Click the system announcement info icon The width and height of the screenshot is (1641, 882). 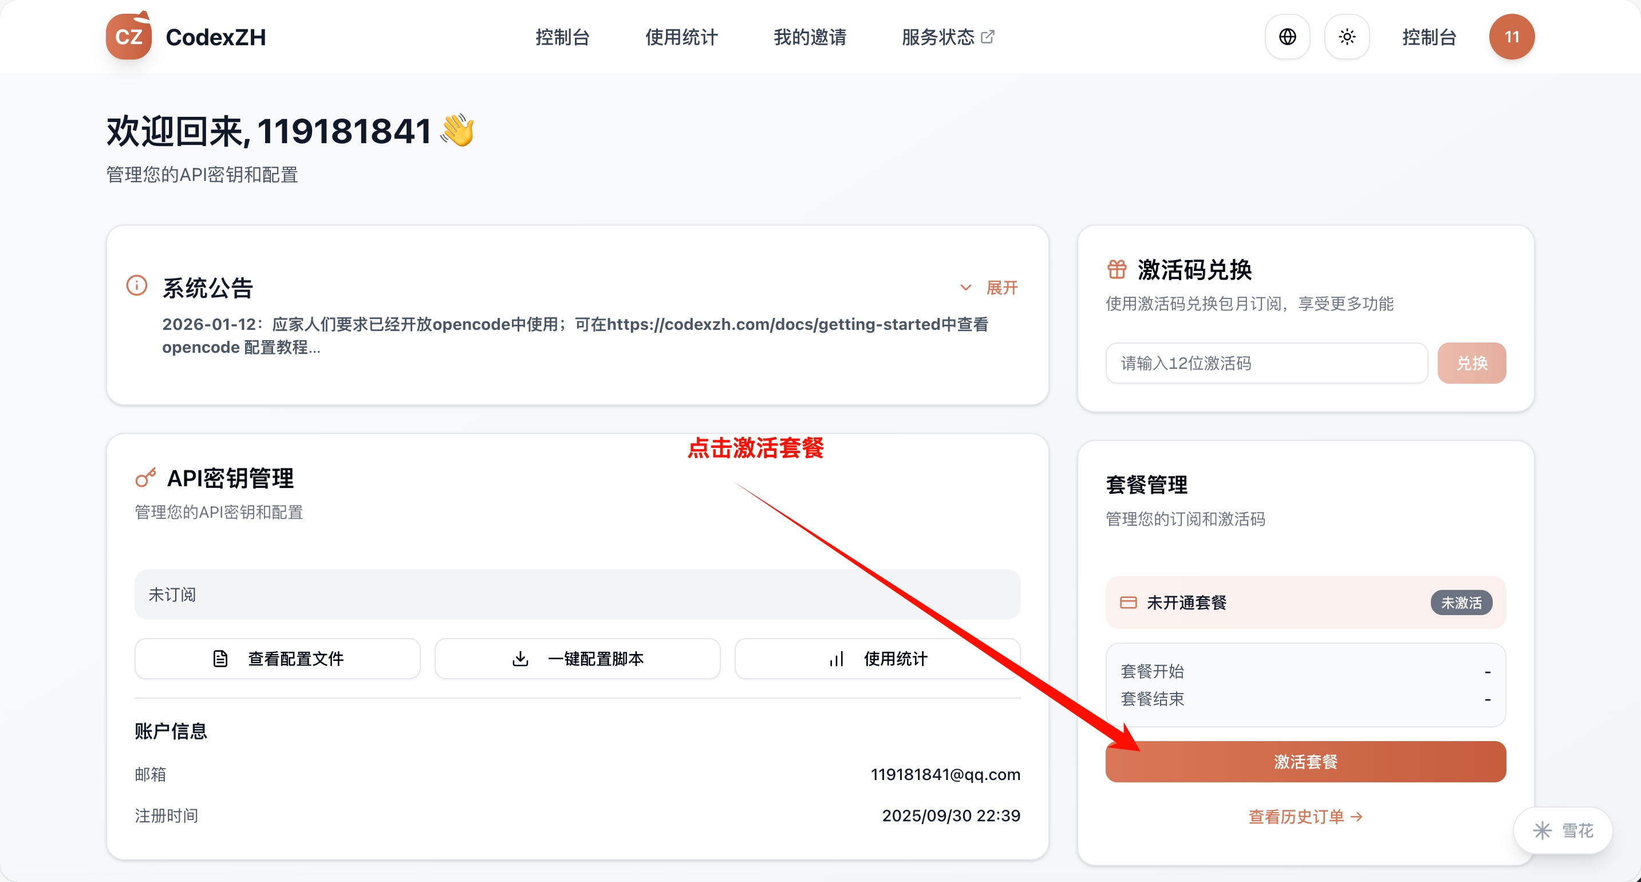137,285
